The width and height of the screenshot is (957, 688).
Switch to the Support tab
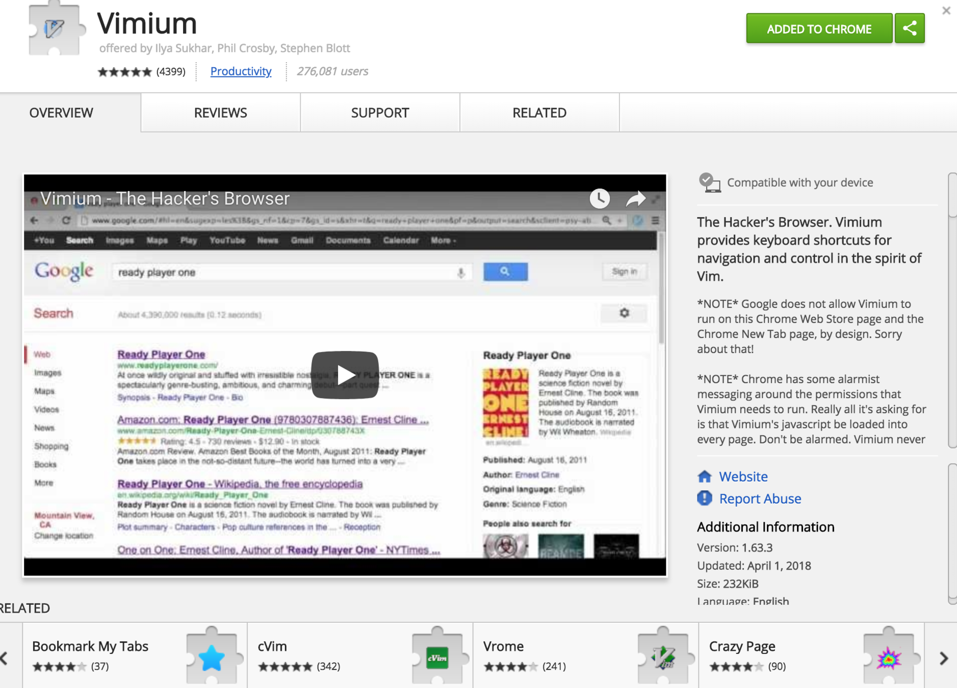pyautogui.click(x=380, y=113)
